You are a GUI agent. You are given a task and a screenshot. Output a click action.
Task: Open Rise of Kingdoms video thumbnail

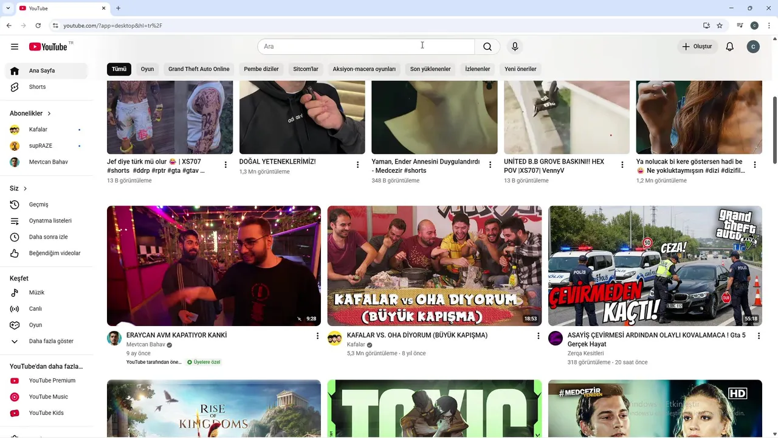tap(214, 408)
